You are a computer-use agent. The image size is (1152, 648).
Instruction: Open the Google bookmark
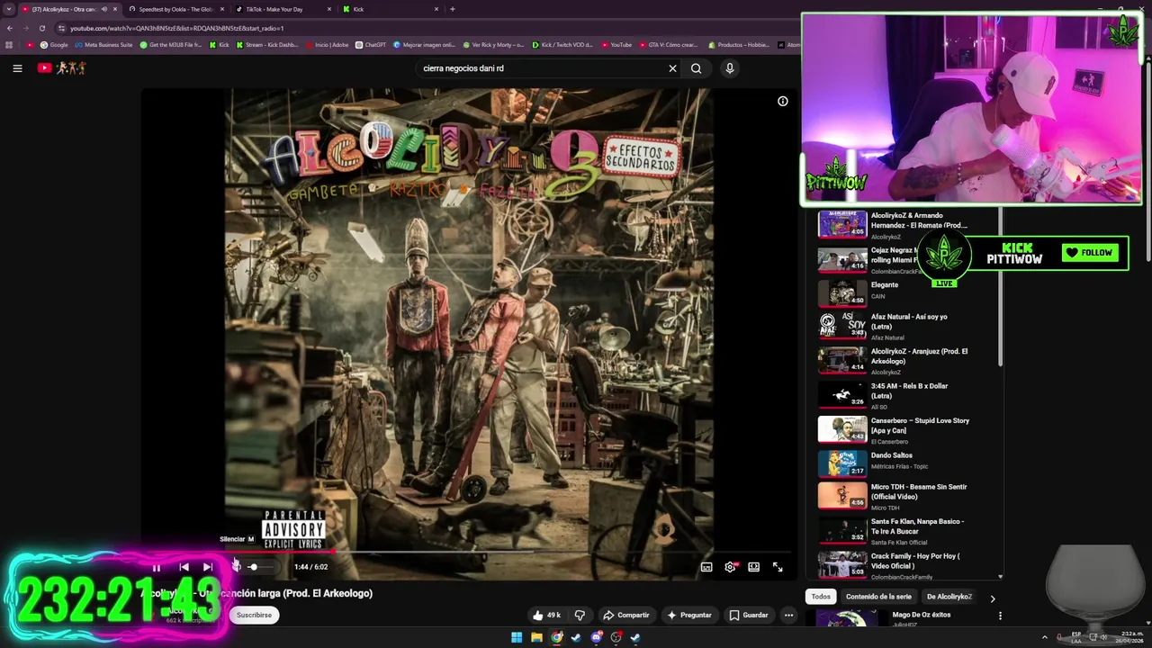point(54,45)
